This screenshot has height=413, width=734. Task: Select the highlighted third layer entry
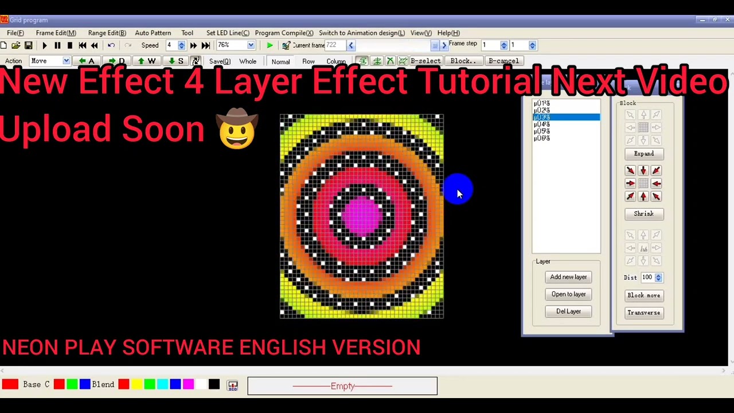point(566,118)
